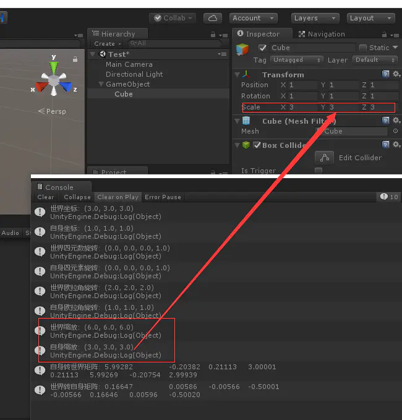The width and height of the screenshot is (402, 420).
Task: Toggle Clear on Play in Console
Action: [118, 197]
